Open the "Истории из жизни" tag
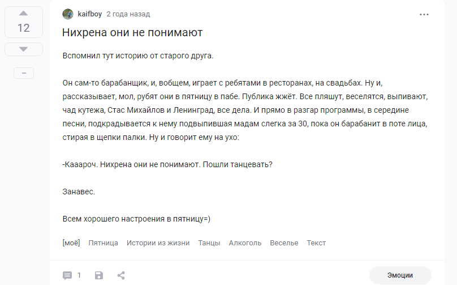The height and width of the screenshot is (285, 457). 158,243
